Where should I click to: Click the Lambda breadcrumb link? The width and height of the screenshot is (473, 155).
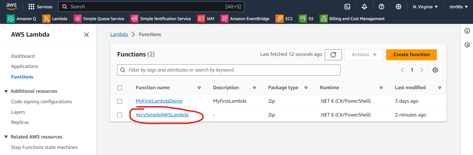click(x=119, y=34)
